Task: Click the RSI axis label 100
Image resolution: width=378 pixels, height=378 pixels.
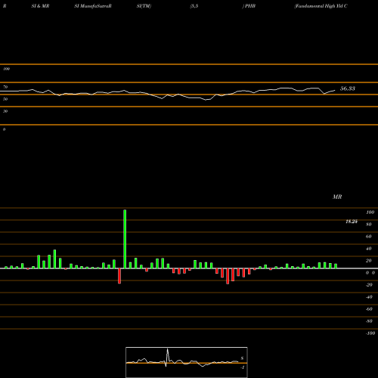Action: click(x=7, y=69)
